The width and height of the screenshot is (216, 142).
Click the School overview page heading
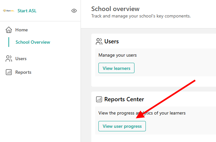point(115,9)
